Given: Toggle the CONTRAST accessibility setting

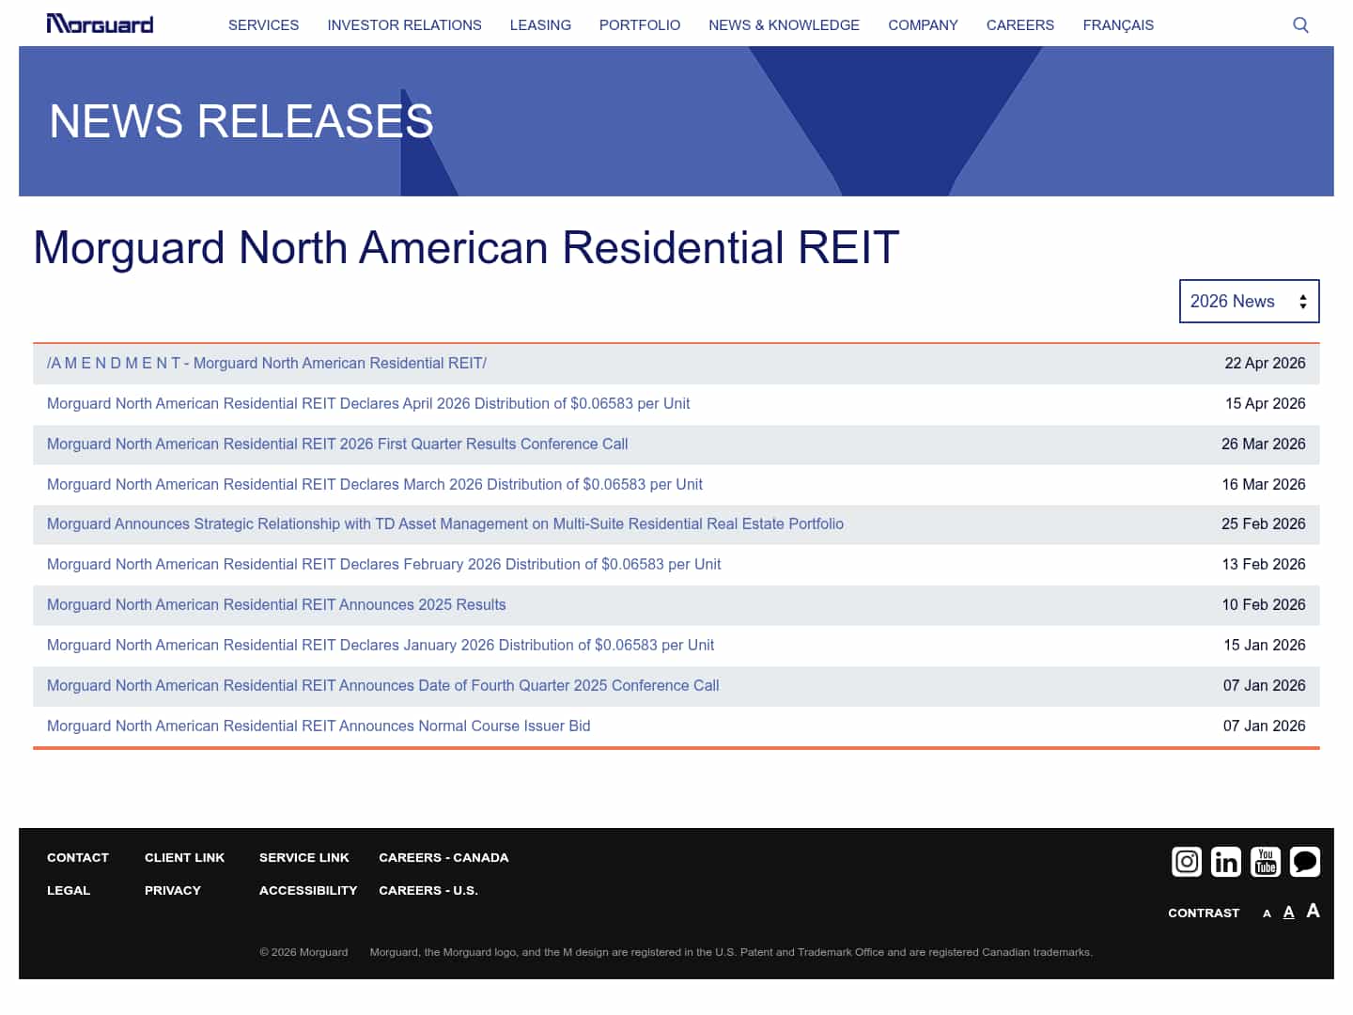Looking at the screenshot, I should (x=1204, y=913).
